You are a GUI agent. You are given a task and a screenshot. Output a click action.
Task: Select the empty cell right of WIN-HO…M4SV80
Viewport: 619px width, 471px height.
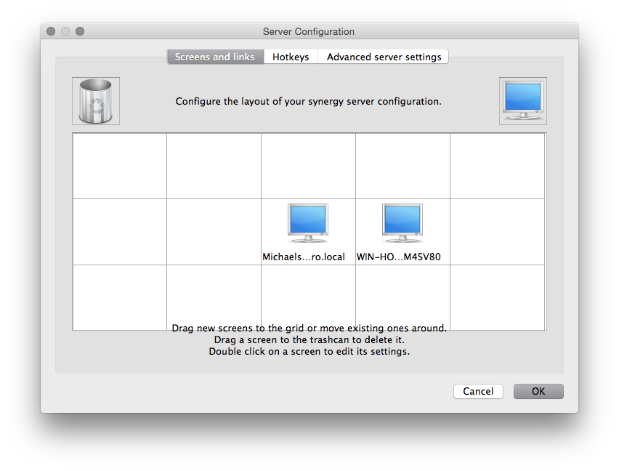[497, 231]
